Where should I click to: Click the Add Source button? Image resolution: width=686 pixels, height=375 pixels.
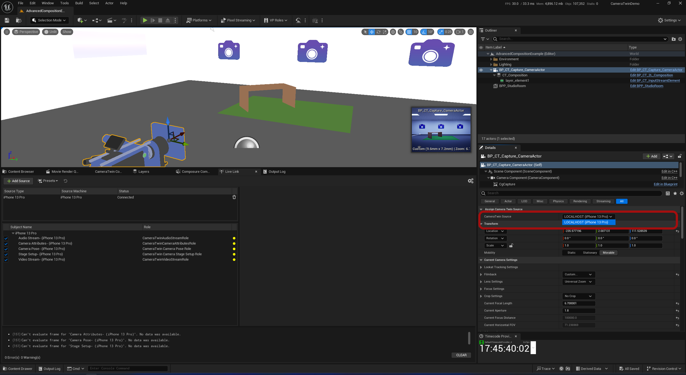18,181
